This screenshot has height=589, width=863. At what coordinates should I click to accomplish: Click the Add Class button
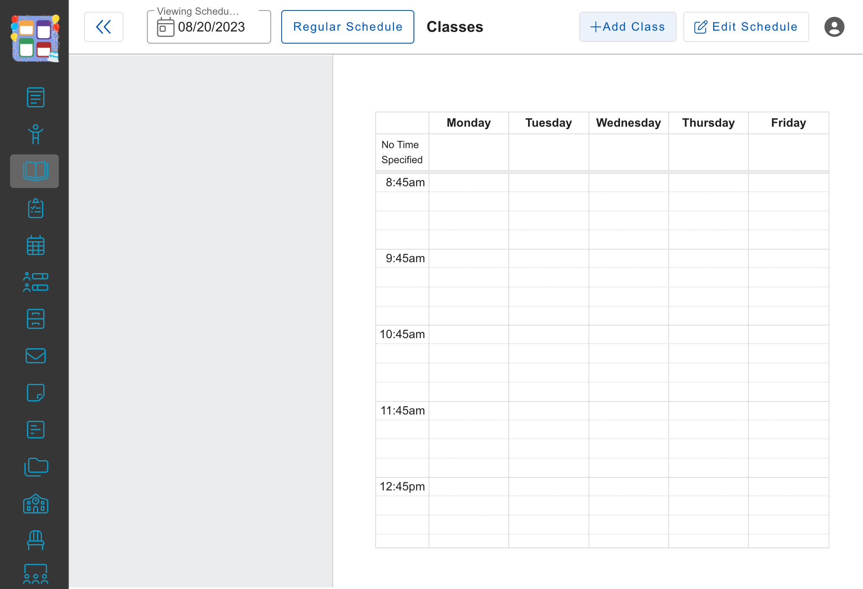(628, 27)
